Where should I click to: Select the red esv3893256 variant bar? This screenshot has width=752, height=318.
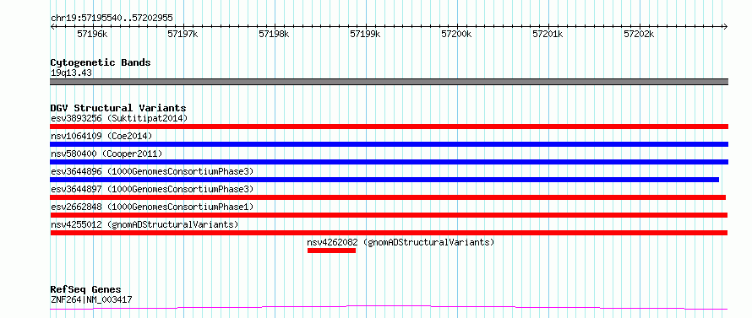click(390, 127)
